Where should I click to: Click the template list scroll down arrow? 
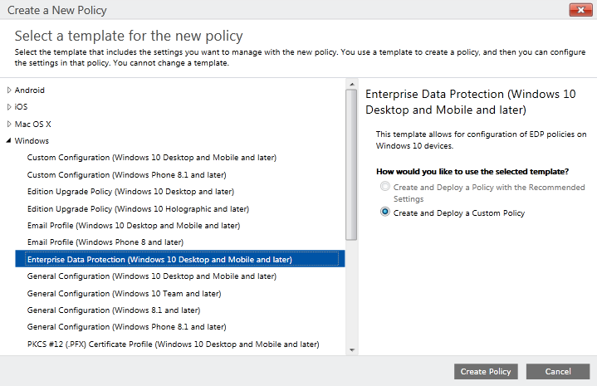point(351,349)
